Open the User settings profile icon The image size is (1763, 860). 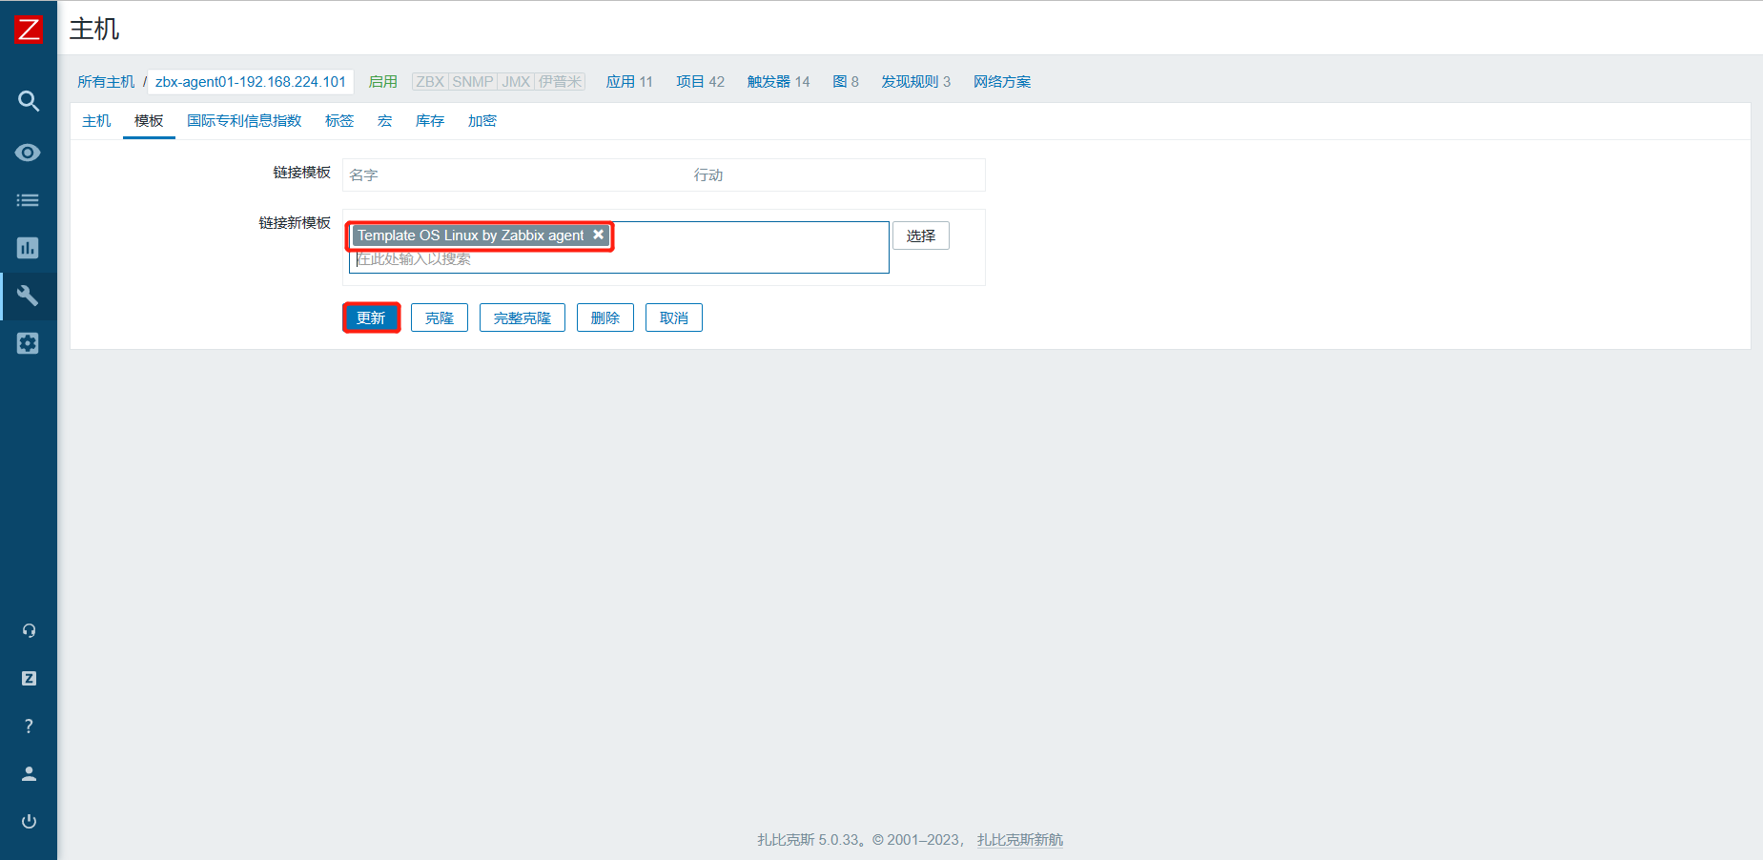click(x=29, y=773)
